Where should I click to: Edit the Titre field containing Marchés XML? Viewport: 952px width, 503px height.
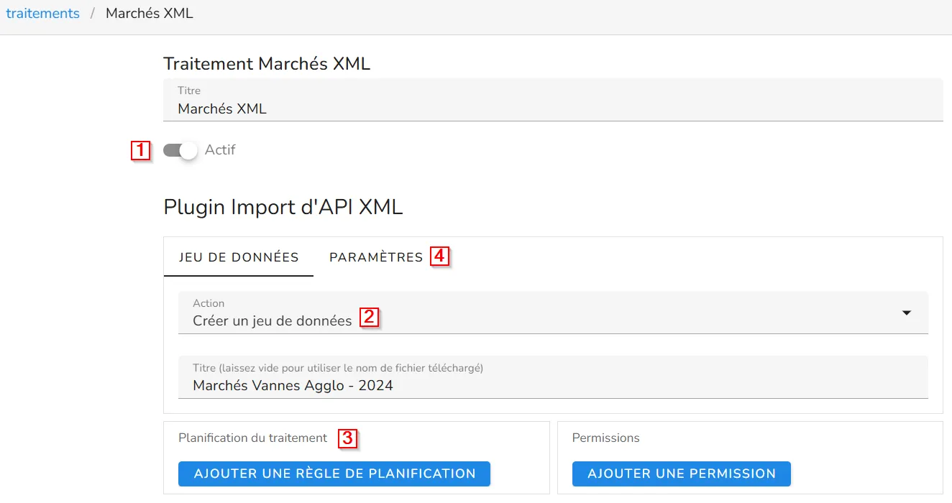click(553, 100)
